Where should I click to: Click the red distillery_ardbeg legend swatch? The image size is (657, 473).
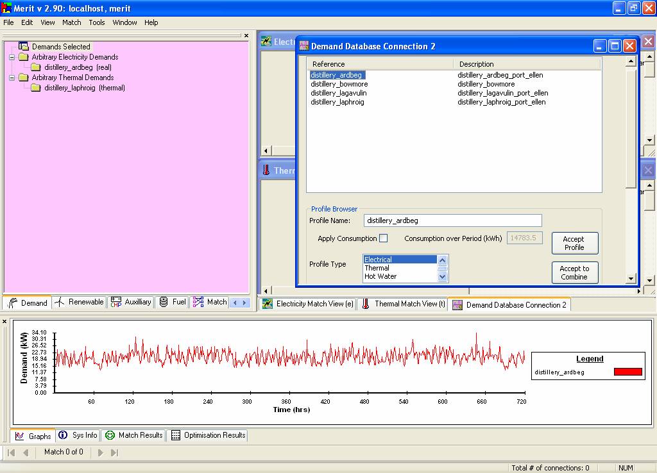627,372
